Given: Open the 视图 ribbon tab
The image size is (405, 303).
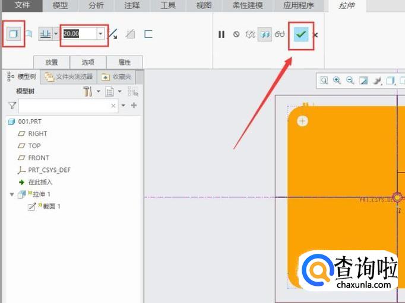Looking at the screenshot, I should click(x=204, y=5).
